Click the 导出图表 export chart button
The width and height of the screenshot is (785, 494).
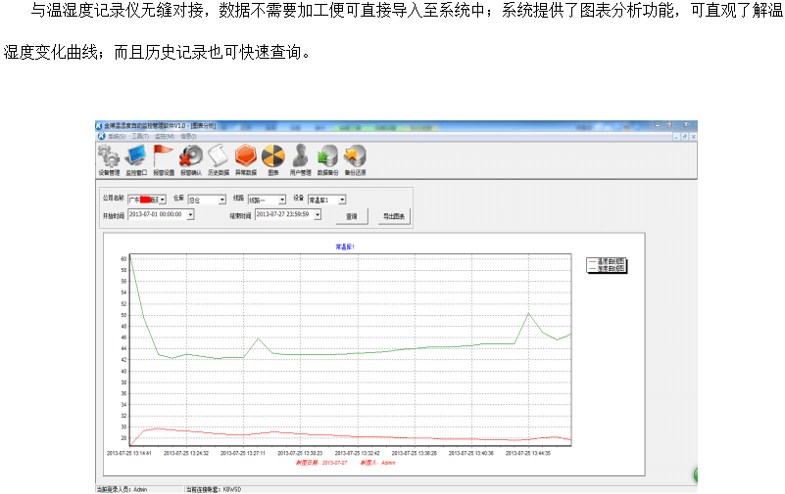394,216
